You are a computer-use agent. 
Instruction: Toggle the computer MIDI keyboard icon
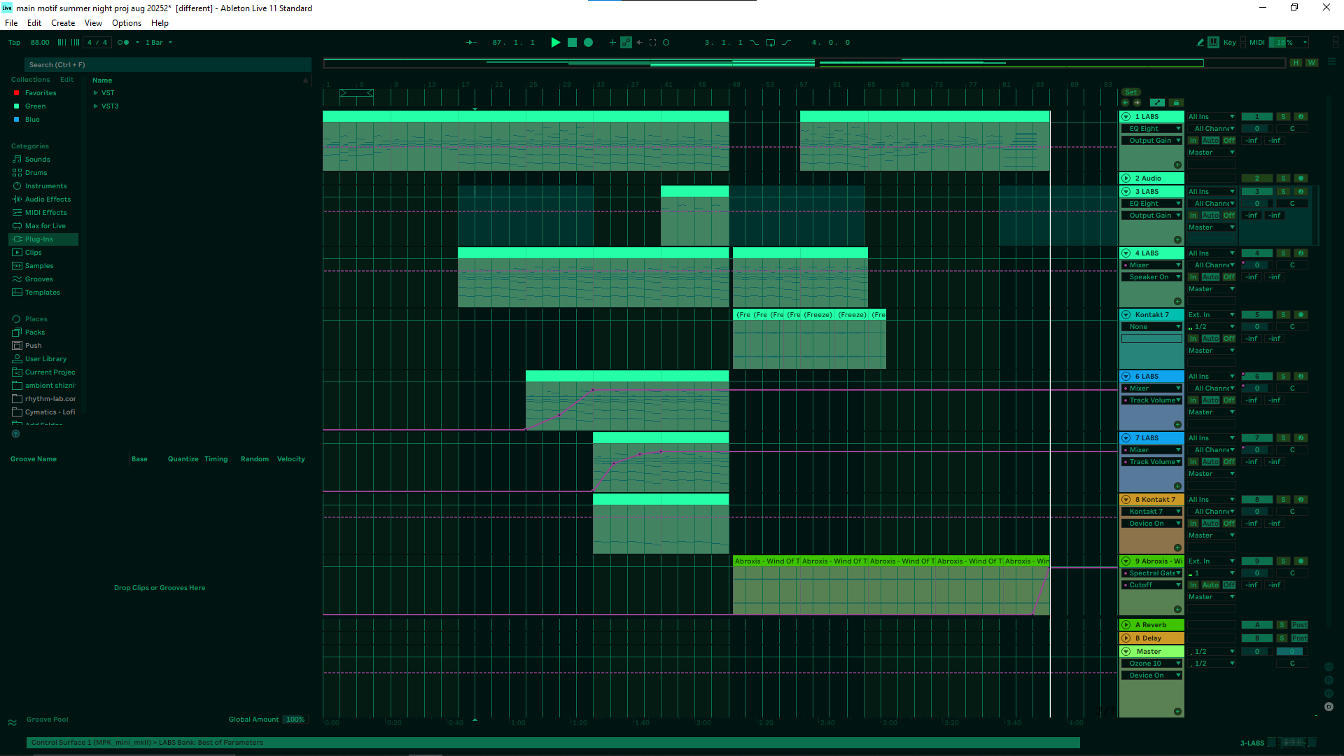click(1214, 43)
